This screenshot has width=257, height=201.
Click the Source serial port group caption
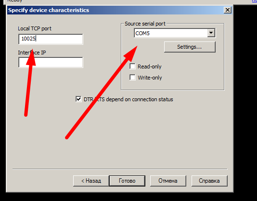(145, 24)
